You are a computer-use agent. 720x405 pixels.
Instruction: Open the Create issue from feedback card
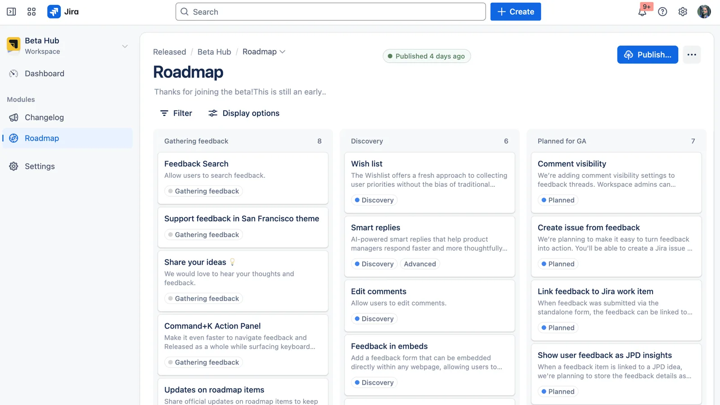(x=616, y=247)
